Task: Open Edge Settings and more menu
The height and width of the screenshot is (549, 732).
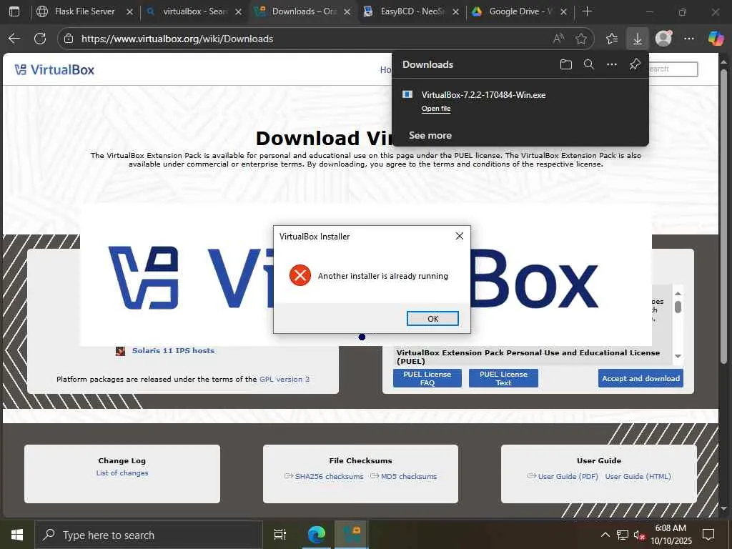Action: [688, 39]
